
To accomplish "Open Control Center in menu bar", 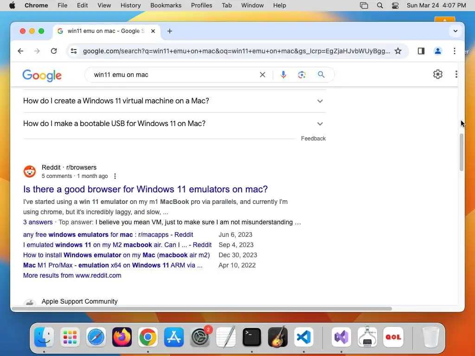I will click(x=395, y=6).
